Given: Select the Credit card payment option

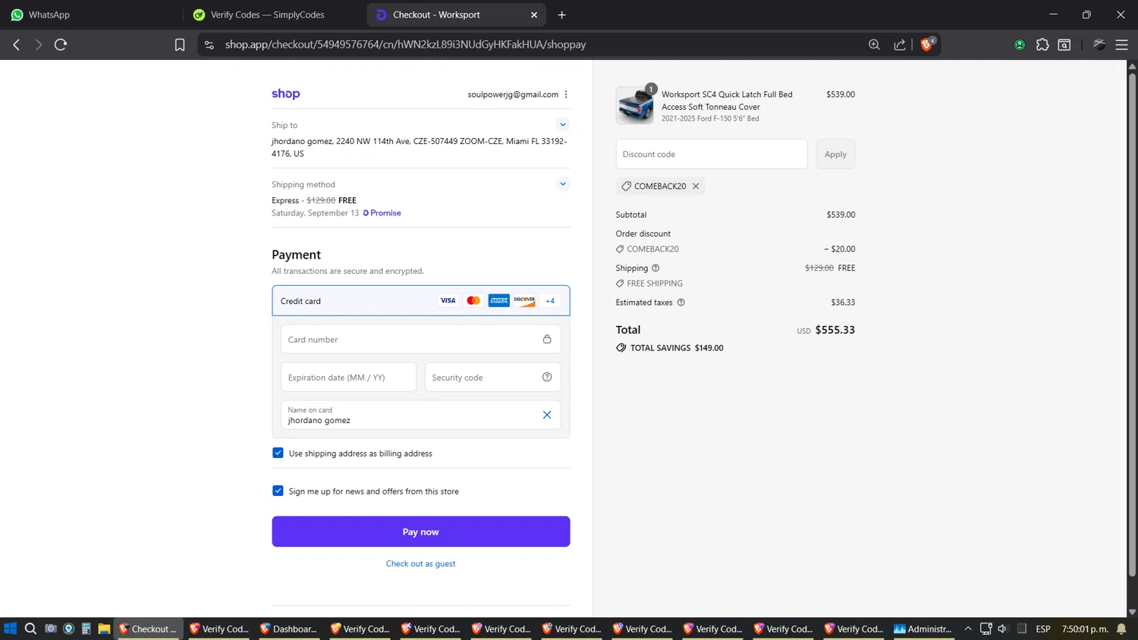Looking at the screenshot, I should click(x=420, y=301).
